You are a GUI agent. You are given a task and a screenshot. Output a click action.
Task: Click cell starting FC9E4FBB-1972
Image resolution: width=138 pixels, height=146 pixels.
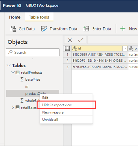(x=100, y=67)
